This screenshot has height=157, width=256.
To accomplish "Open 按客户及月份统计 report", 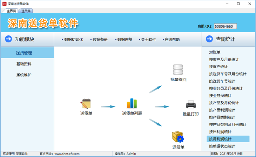I will point(224,60).
